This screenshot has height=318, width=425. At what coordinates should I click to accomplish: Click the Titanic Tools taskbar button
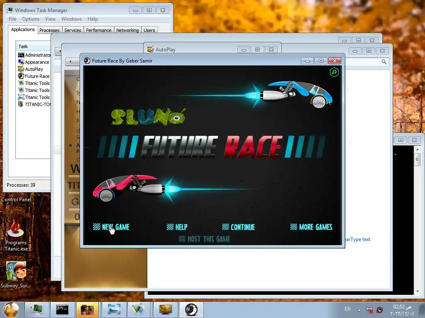coord(139,310)
